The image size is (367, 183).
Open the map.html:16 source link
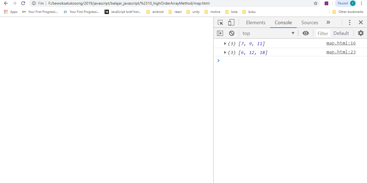click(x=341, y=43)
